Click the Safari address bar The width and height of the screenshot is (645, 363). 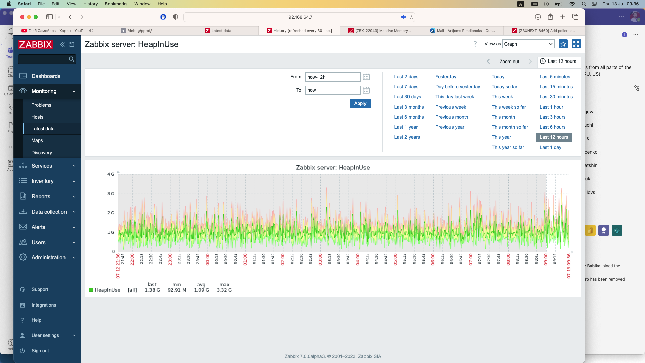tap(299, 17)
